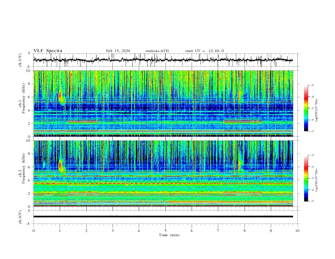Click time axis tick label "1"
The image size is (335, 259).
[60, 231]
